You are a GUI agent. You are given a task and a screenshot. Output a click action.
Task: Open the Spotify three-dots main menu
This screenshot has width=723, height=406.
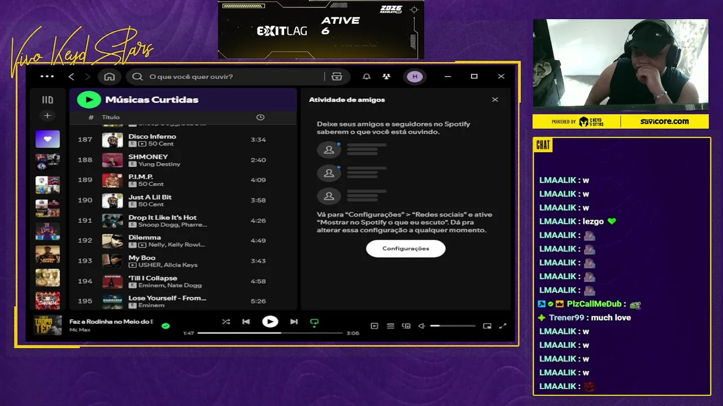coord(47,77)
